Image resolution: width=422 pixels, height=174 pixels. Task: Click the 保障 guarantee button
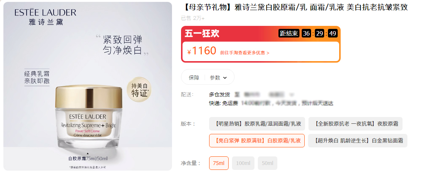[x=194, y=78]
